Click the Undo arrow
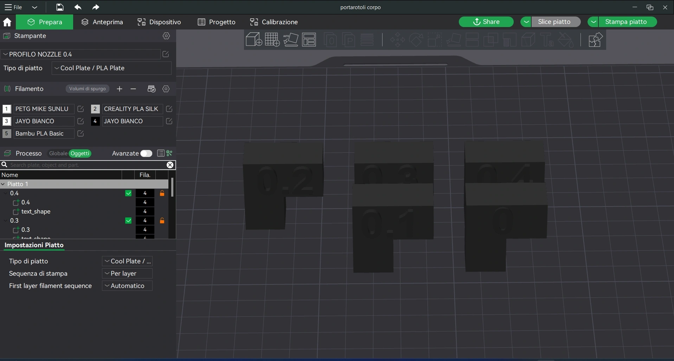 click(78, 7)
